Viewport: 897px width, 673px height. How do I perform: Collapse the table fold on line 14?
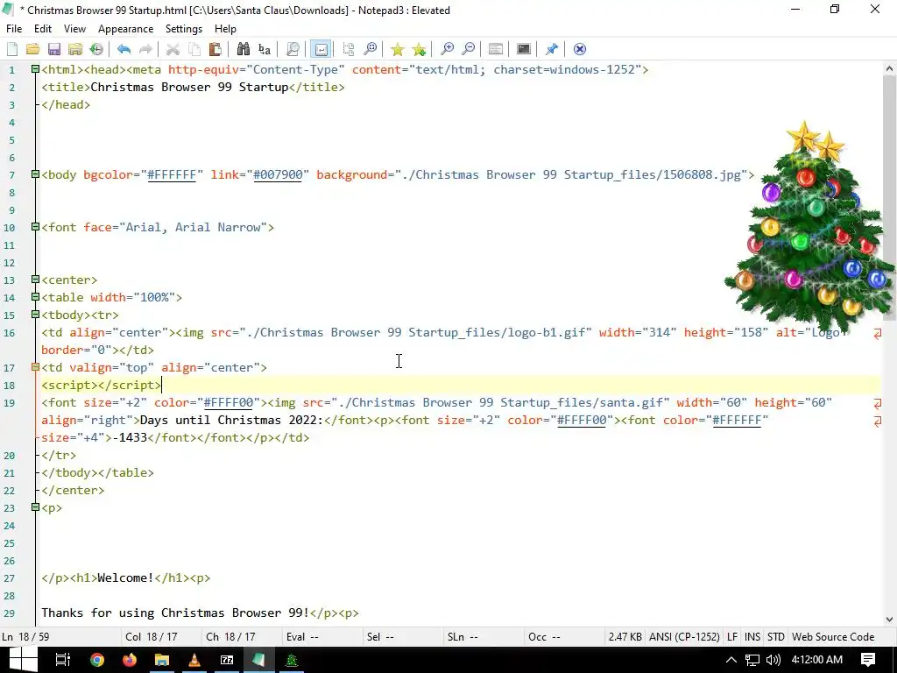(35, 297)
